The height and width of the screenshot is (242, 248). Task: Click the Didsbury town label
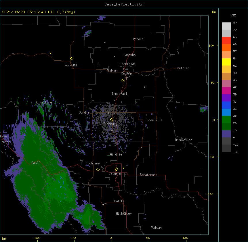[x=110, y=124]
